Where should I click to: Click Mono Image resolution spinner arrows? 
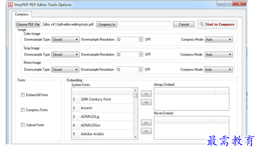tap(140, 70)
